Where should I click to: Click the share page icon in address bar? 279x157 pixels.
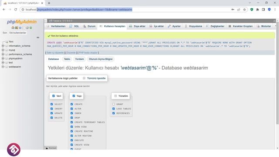pos(238,10)
